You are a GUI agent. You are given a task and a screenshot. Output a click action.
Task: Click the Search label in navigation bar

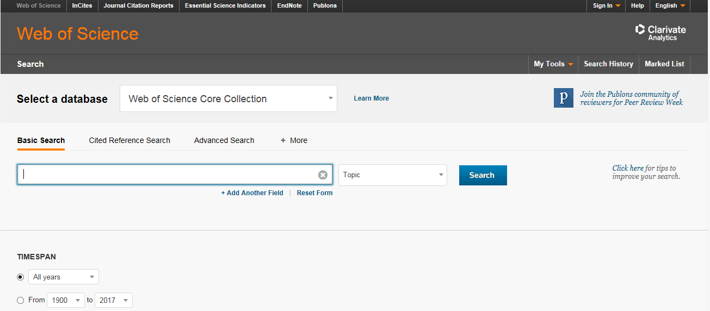(x=30, y=64)
